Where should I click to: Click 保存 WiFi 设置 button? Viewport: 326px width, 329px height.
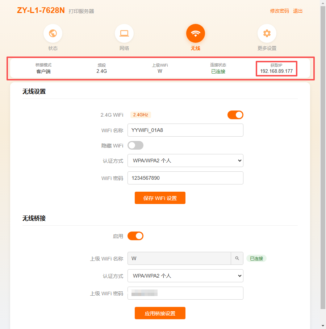[160, 198]
